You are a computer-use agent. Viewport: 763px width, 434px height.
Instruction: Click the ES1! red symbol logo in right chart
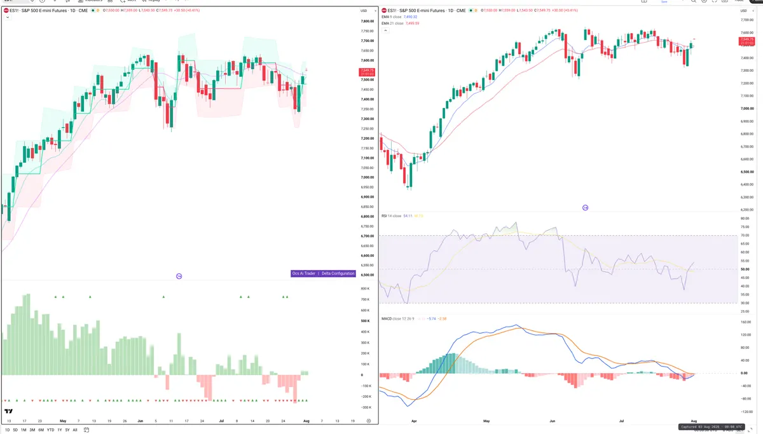(384, 11)
